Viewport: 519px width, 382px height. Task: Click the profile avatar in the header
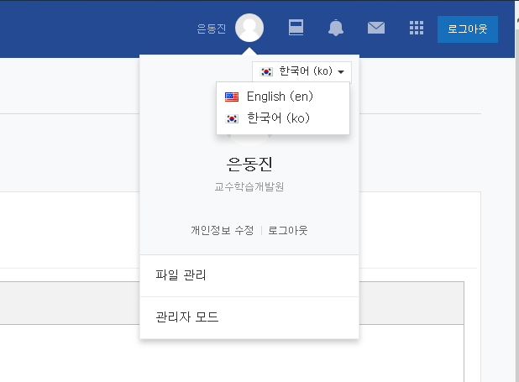click(x=249, y=28)
